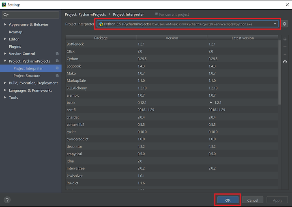Screen dimensions: 292x207
Task: Expand the Tools section
Action: (5, 97)
